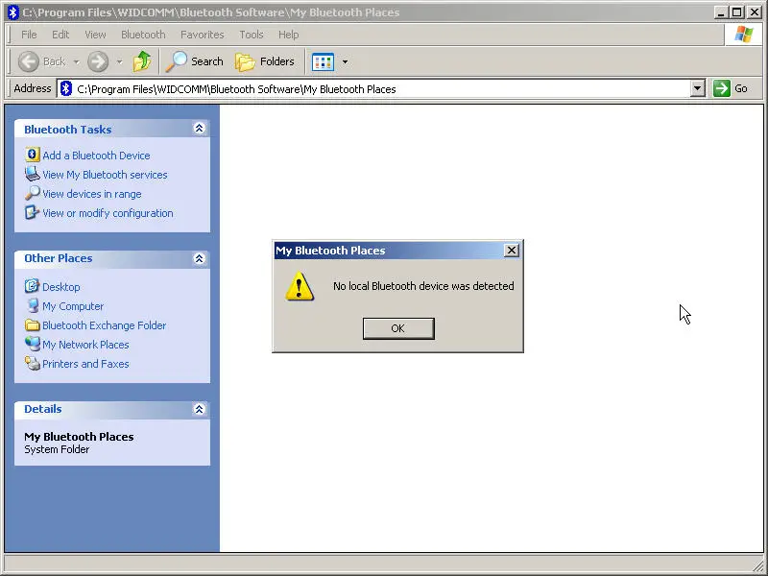Click the Windows flag logo
Viewport: 768px width, 576px height.
tap(743, 35)
